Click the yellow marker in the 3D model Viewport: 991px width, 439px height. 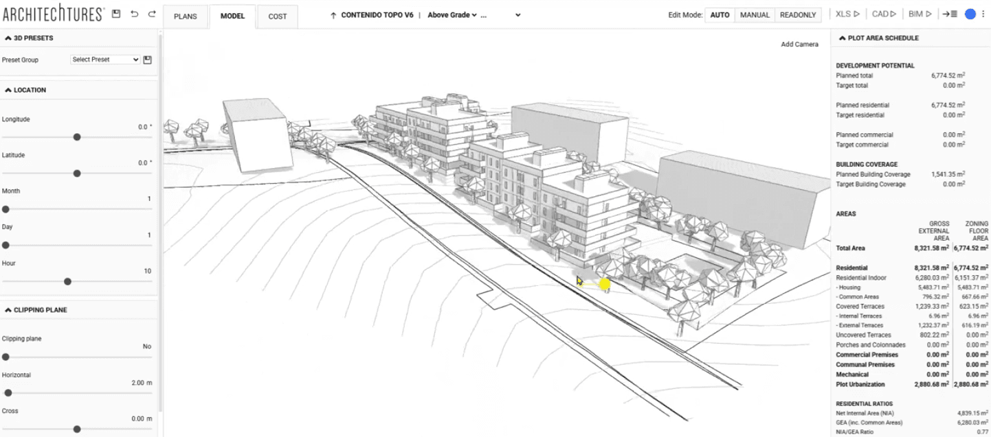click(604, 283)
